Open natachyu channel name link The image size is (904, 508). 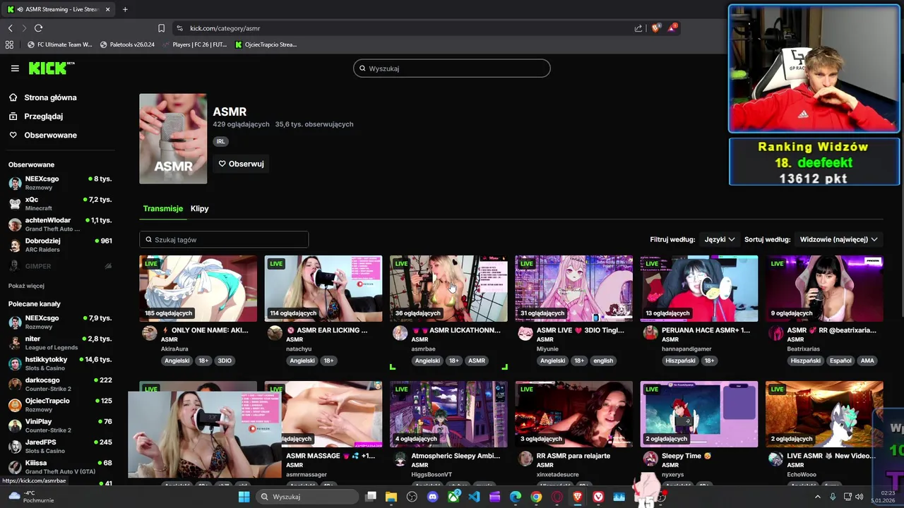point(299,349)
